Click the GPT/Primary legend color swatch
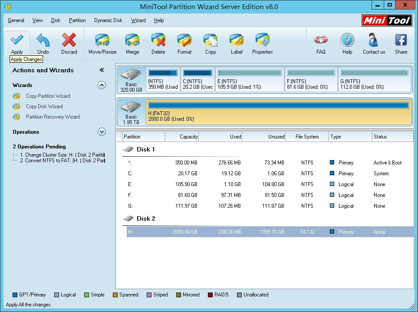 [x=15, y=295]
